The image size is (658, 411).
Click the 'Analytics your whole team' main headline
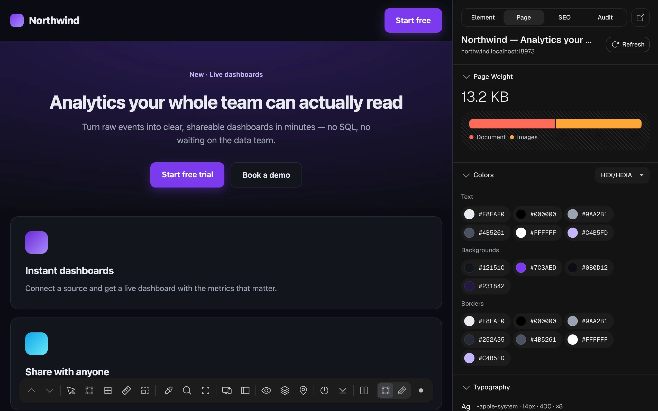226,102
